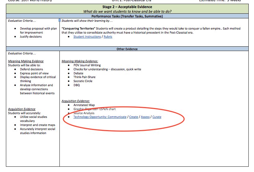Click the 'Other Evidence' section header

pyautogui.click(x=127, y=49)
